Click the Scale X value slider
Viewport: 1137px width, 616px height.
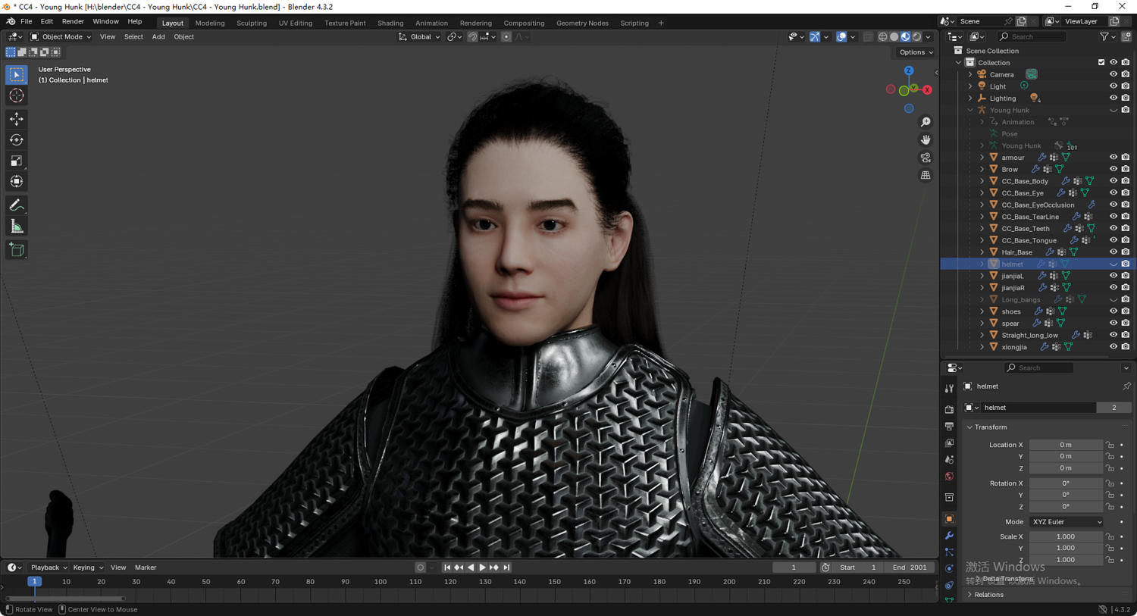[x=1066, y=536]
